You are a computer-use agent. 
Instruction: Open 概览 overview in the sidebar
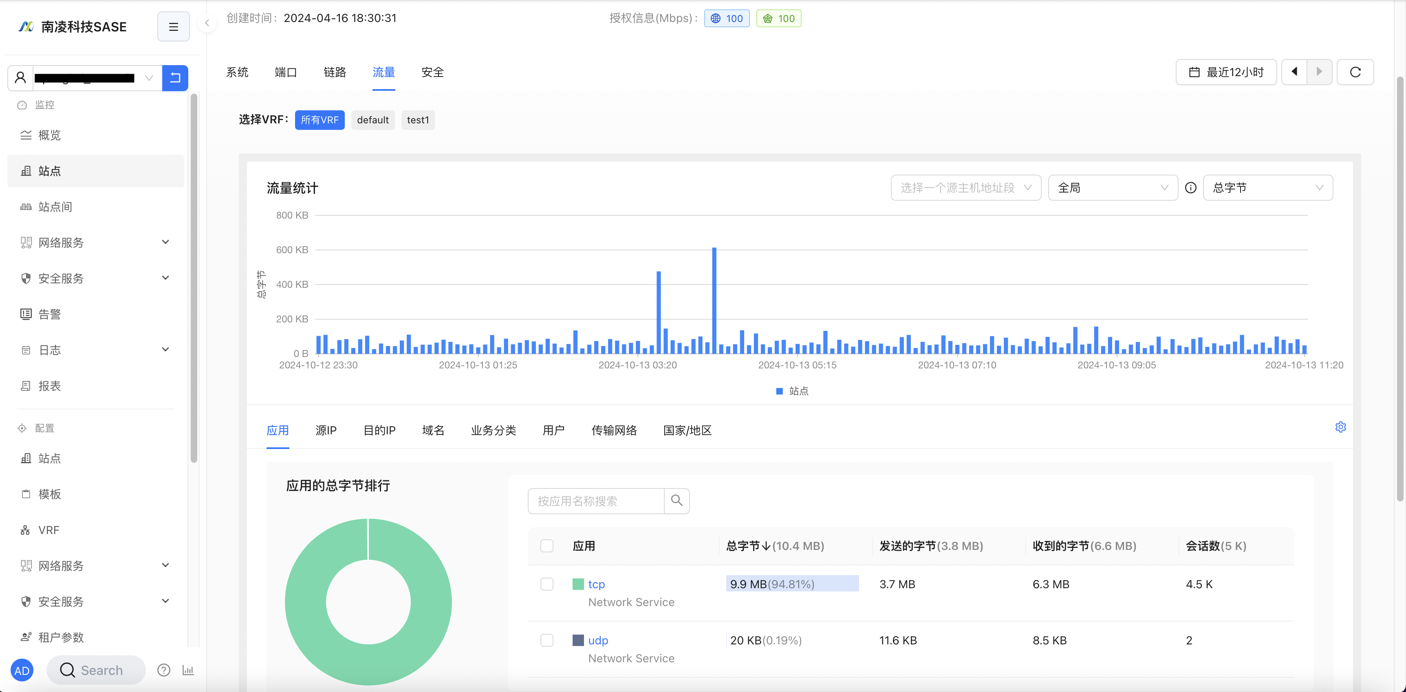95,135
